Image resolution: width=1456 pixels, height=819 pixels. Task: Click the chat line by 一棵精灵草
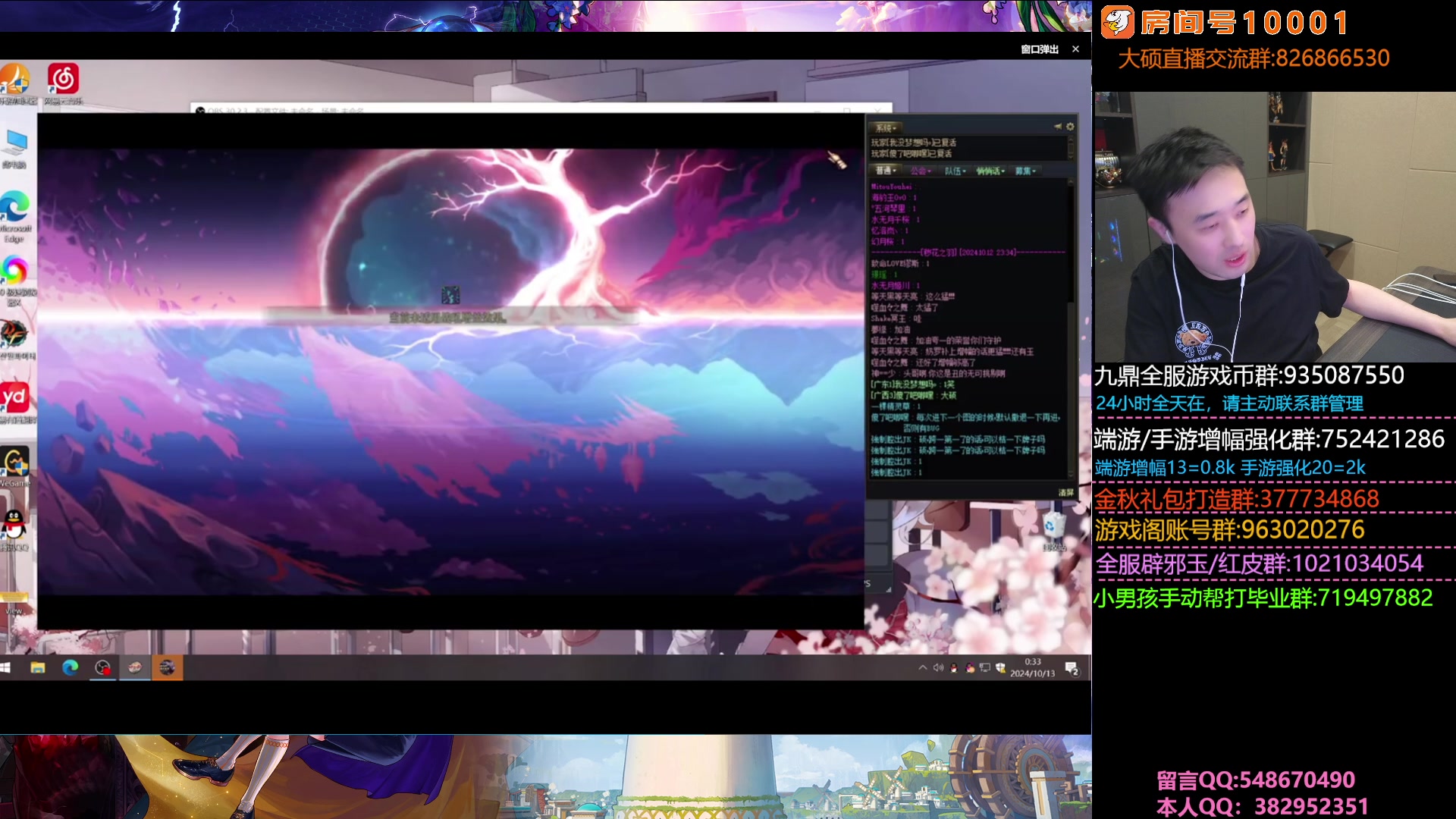896,406
